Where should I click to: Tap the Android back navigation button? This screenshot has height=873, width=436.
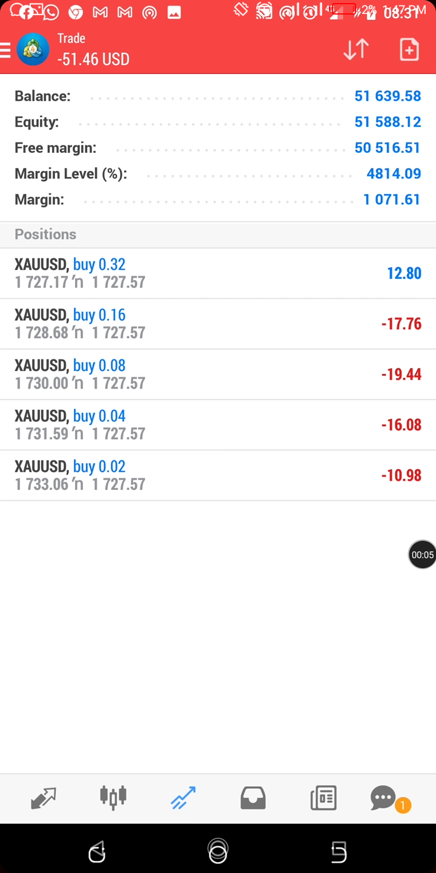tap(97, 852)
